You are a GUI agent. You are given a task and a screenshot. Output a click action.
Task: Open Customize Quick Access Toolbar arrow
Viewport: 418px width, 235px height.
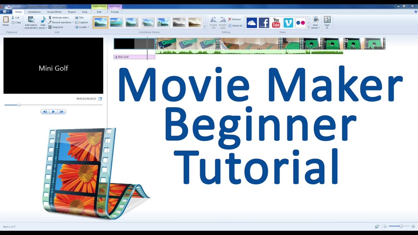pos(23,7)
